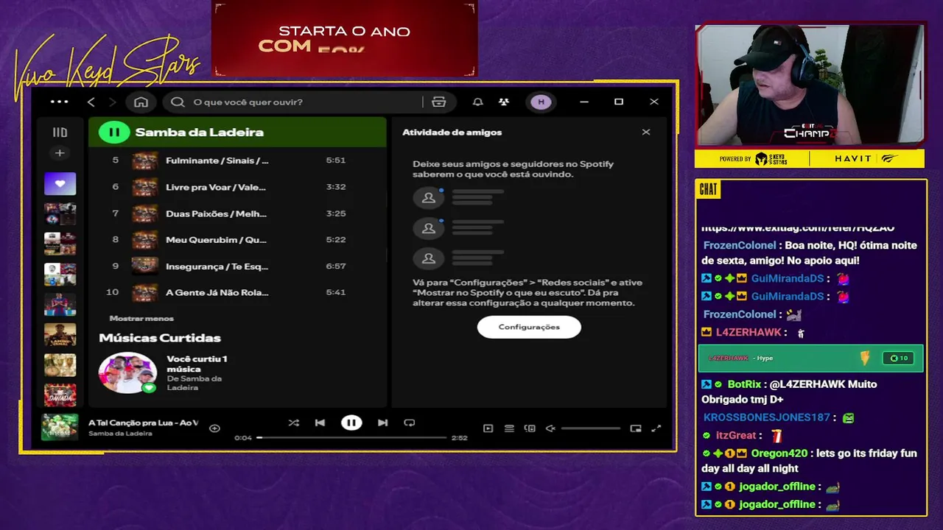Viewport: 943px width, 530px height.
Task: Minimize the Spotify window
Action: pos(584,102)
